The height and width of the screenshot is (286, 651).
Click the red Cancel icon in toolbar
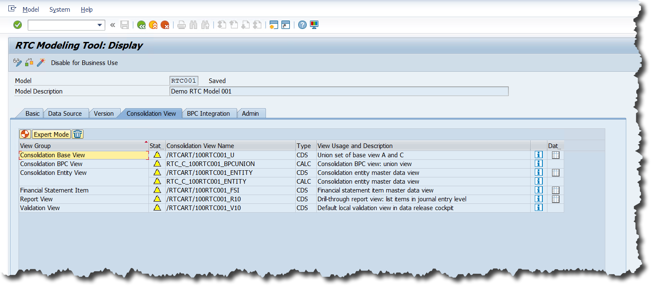click(x=165, y=25)
